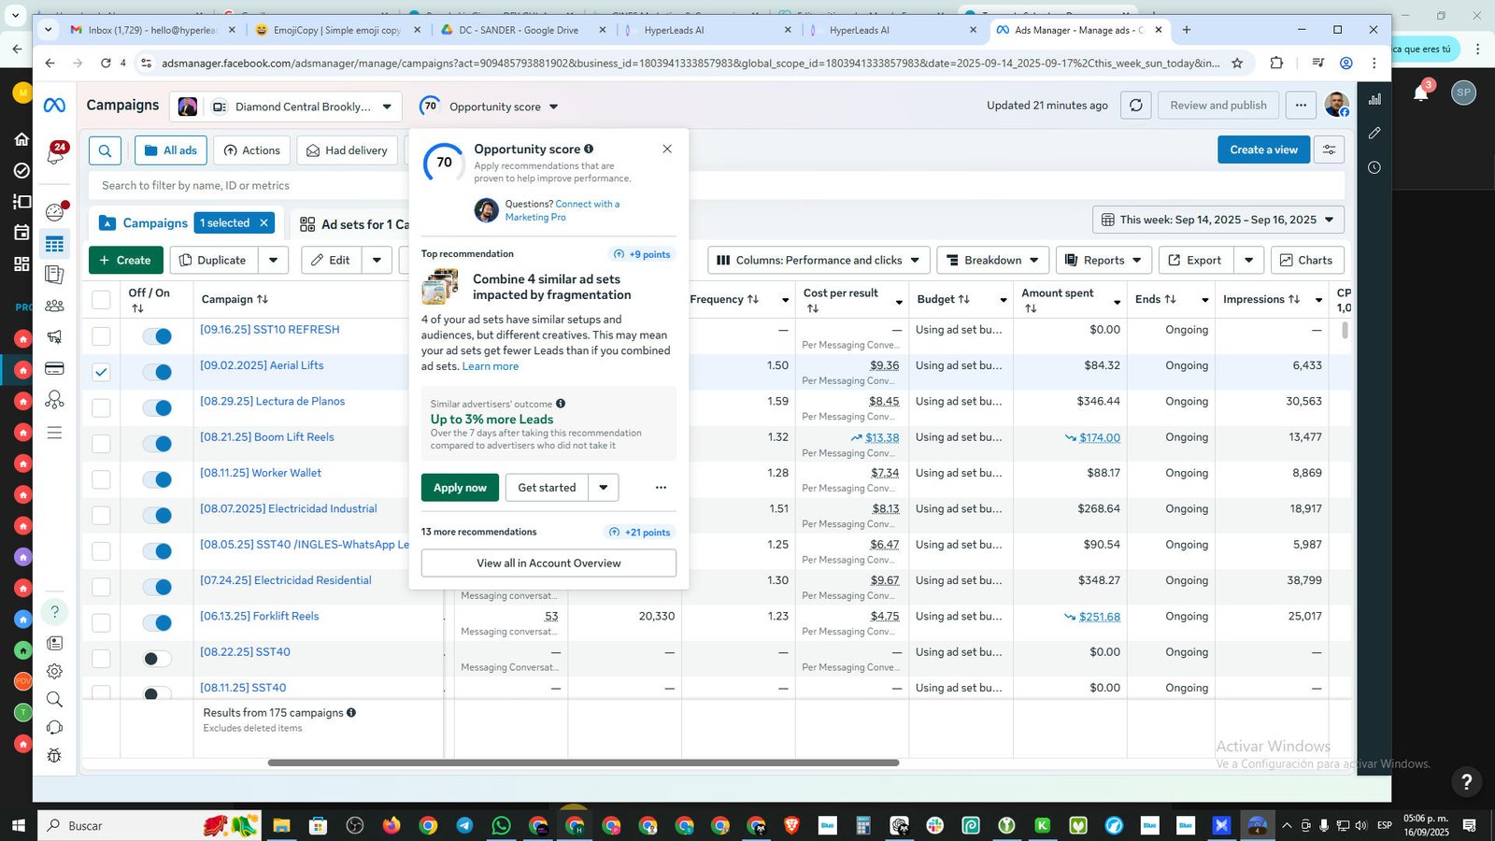Screen dimensions: 1495x841
Task: Open the column customization settings icon
Action: pyautogui.click(x=1329, y=150)
